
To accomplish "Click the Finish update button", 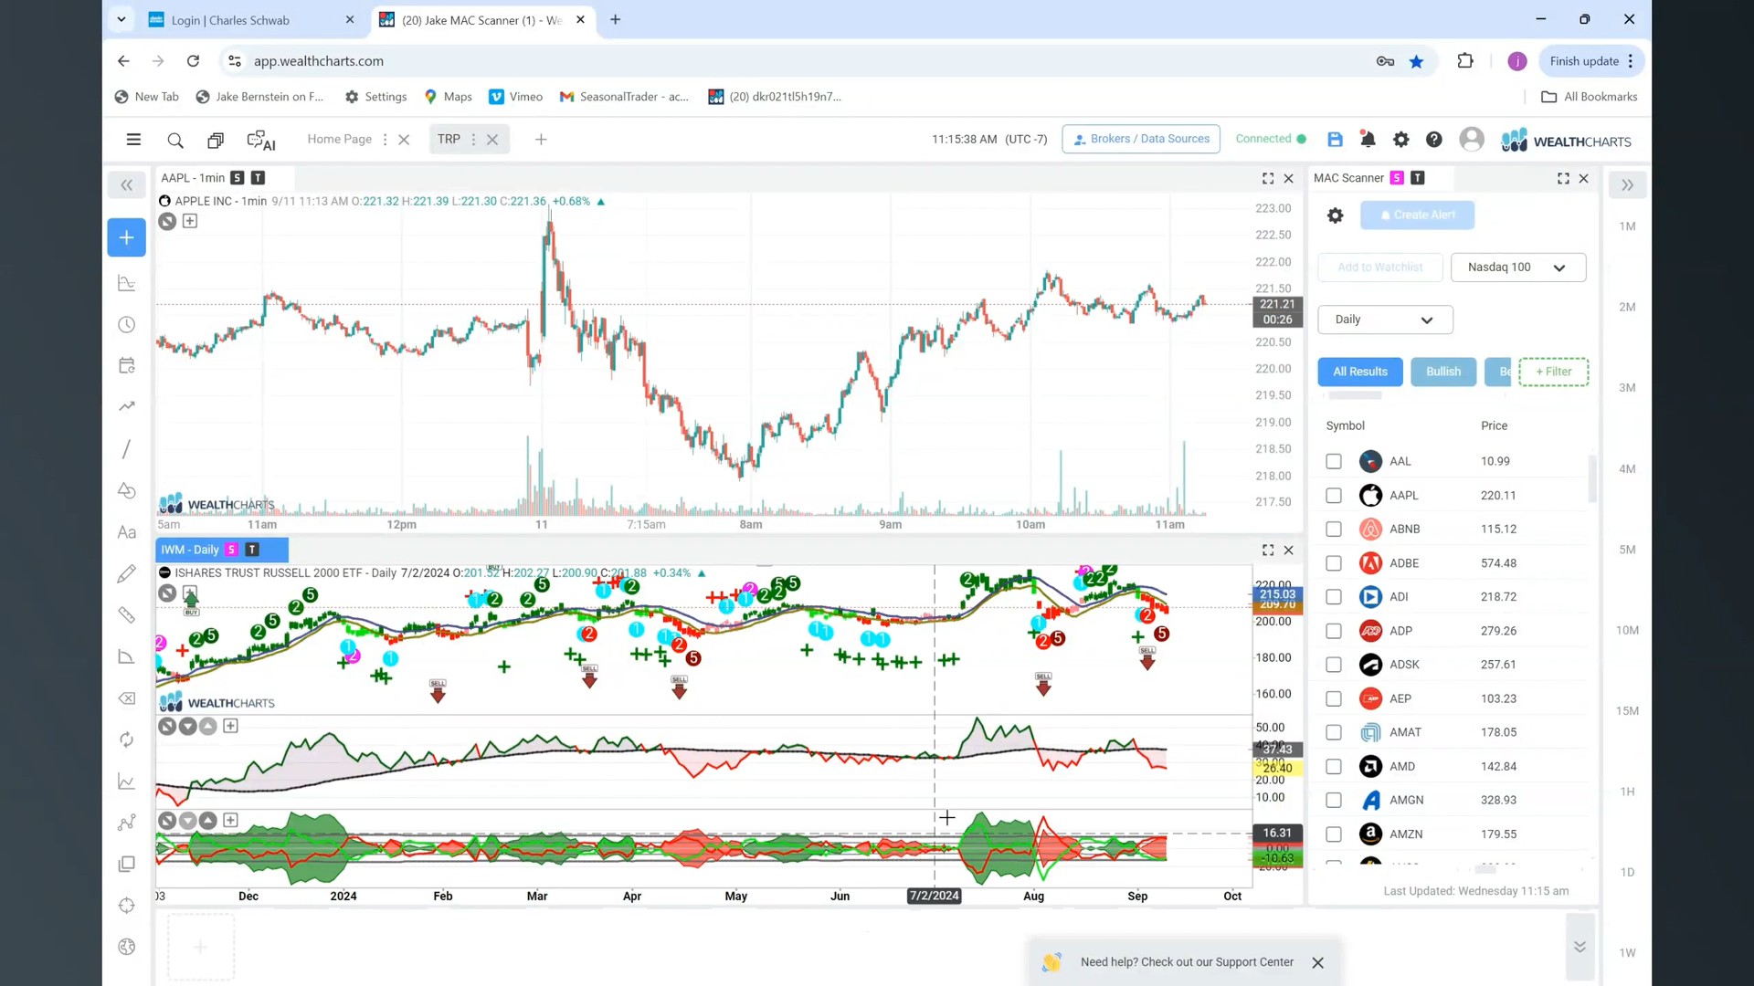I will (x=1591, y=61).
